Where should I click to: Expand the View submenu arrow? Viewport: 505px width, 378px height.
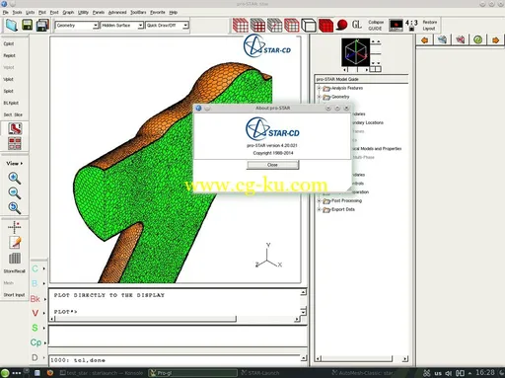pos(22,164)
